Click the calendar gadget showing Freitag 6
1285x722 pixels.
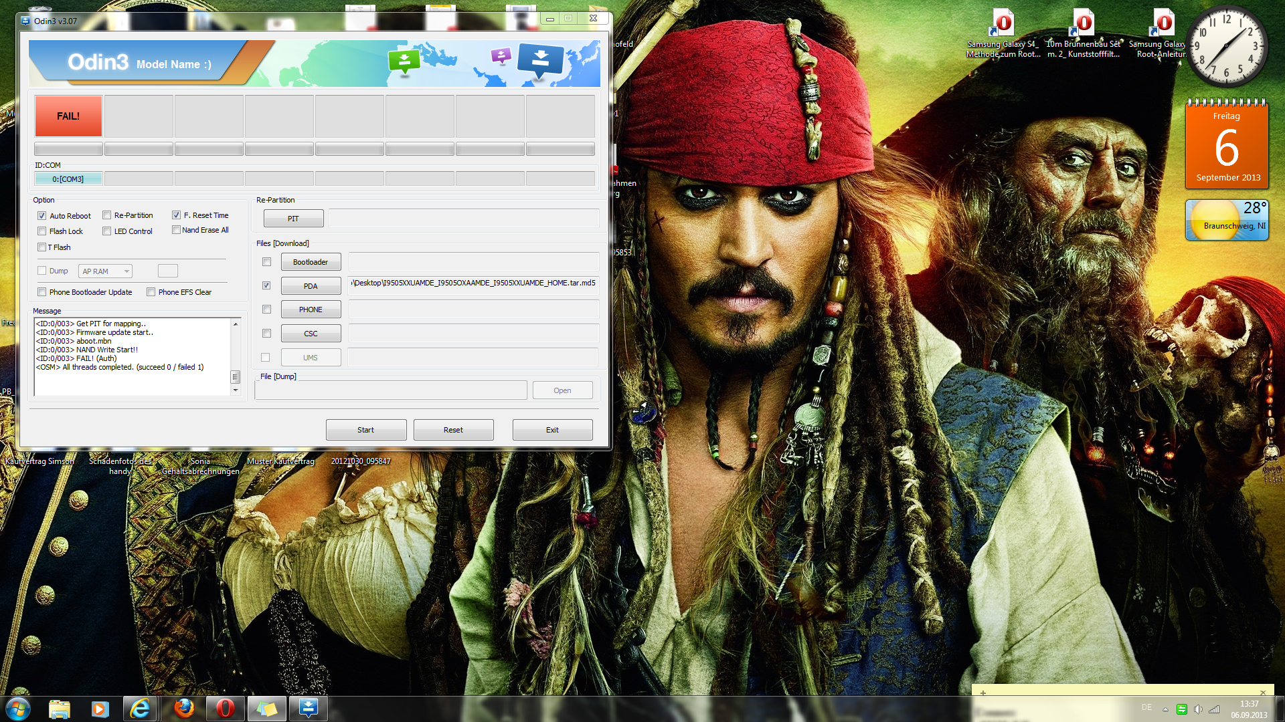pos(1227,145)
